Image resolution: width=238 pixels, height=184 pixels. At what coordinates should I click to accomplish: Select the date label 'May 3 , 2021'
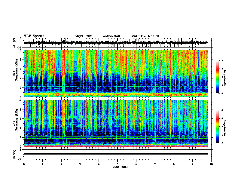84,36
